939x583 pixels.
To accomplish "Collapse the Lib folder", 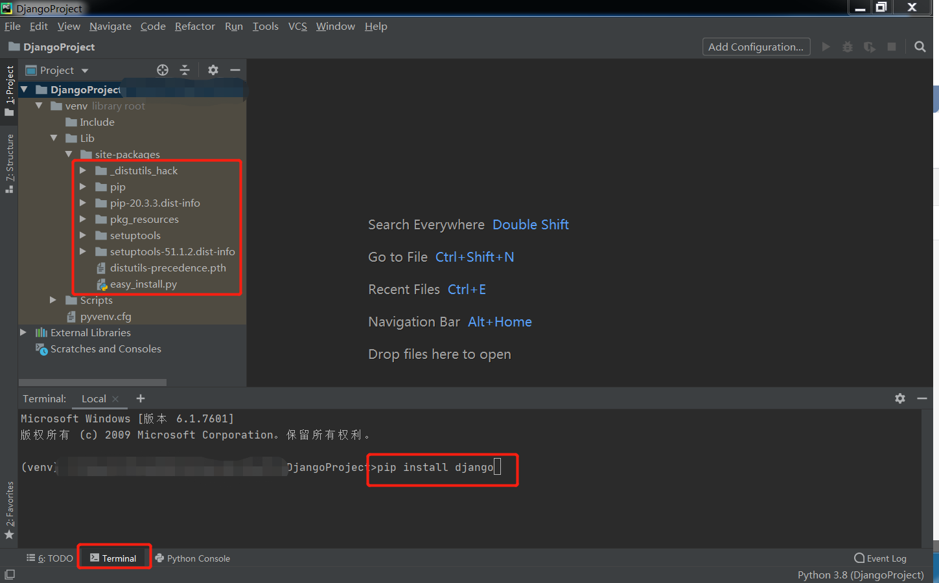I will click(54, 138).
